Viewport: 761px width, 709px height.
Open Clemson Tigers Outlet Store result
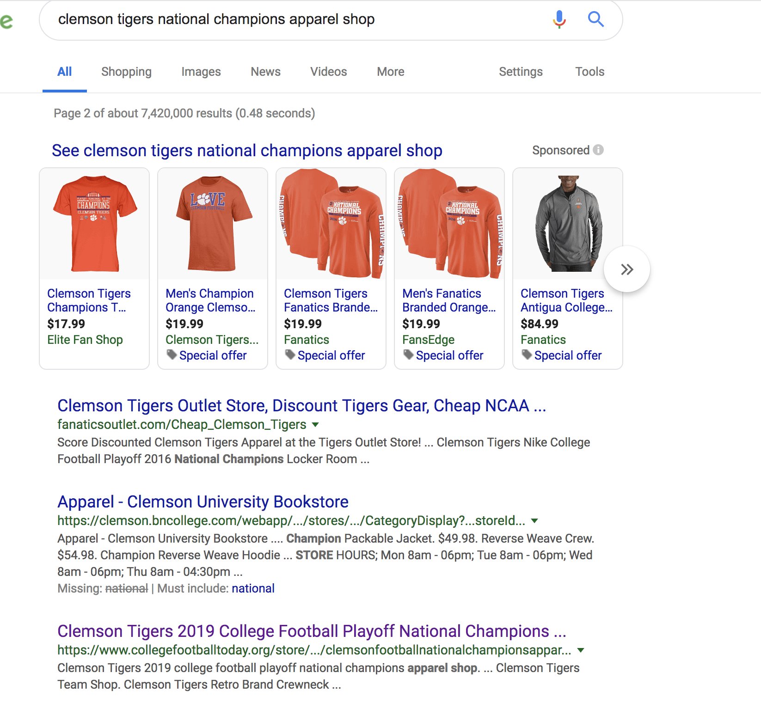pos(302,405)
